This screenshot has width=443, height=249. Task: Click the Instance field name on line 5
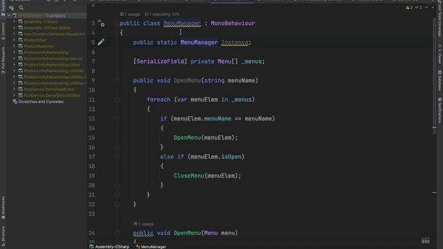[235, 42]
